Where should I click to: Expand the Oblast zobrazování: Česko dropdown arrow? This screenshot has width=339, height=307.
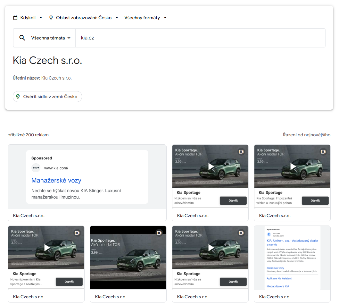(x=117, y=18)
